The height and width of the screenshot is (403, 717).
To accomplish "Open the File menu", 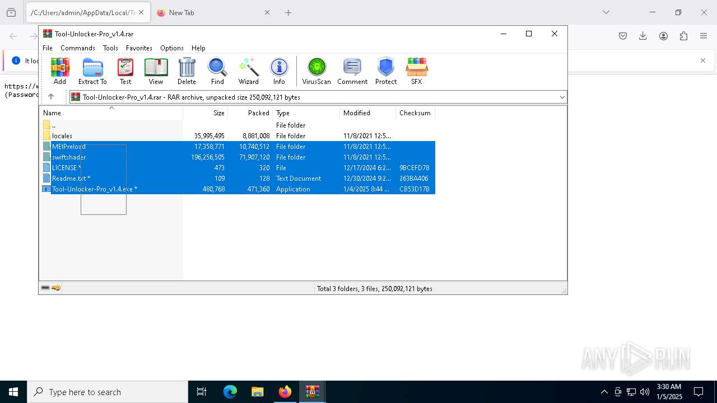I will click(x=48, y=48).
